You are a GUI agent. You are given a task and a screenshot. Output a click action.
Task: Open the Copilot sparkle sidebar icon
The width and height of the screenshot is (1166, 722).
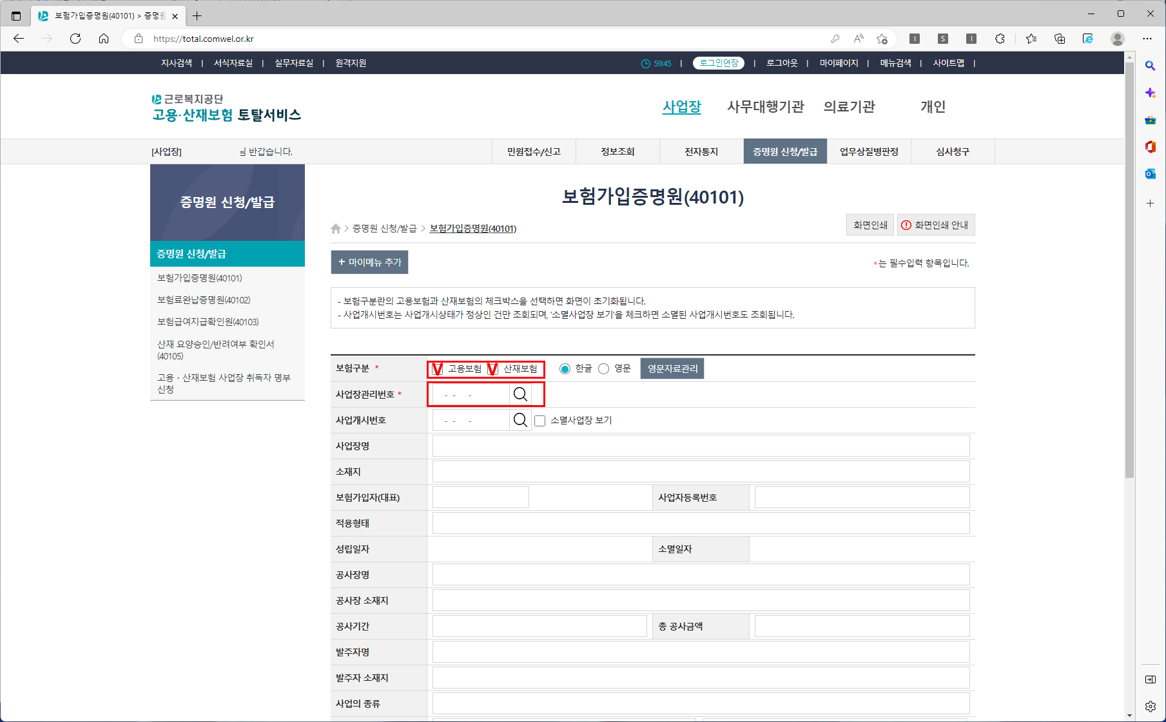tap(1150, 93)
